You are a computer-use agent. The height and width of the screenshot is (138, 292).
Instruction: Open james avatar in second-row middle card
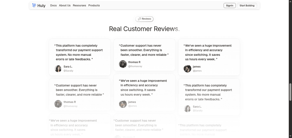point(123,104)
